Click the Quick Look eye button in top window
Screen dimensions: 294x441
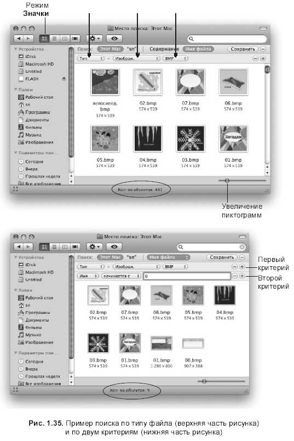pos(114,38)
